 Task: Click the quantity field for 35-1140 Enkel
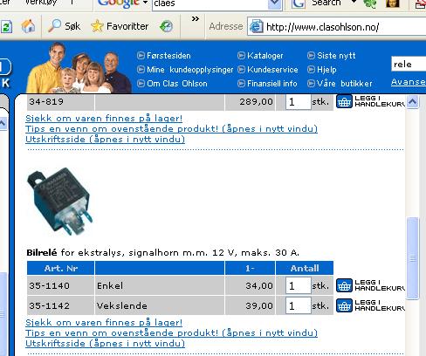pos(299,285)
